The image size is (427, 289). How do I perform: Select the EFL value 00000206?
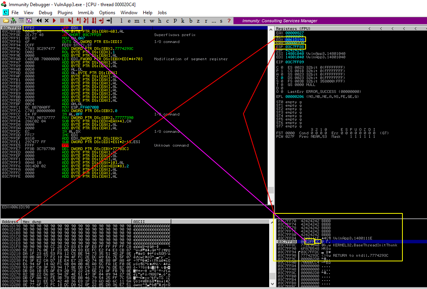click(295, 97)
